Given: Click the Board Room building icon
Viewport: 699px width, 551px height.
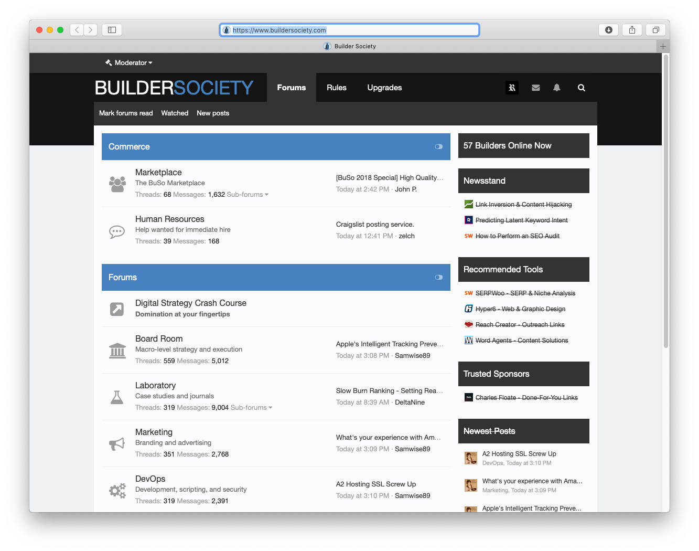Looking at the screenshot, I should [117, 350].
